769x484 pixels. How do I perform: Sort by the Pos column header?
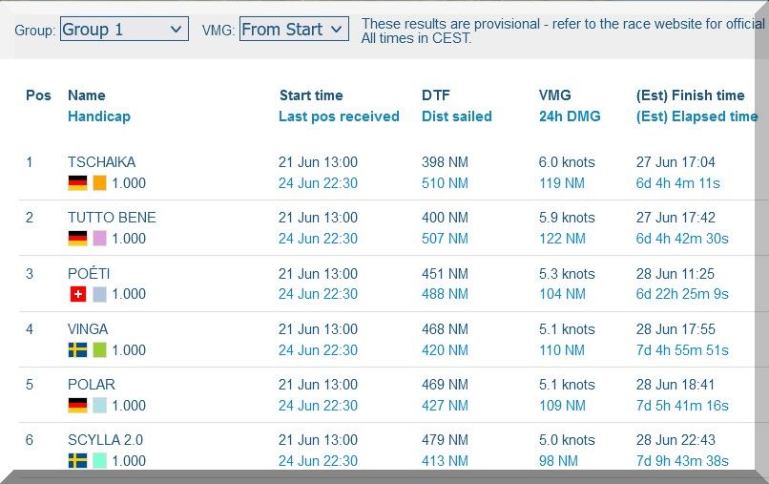tap(38, 95)
